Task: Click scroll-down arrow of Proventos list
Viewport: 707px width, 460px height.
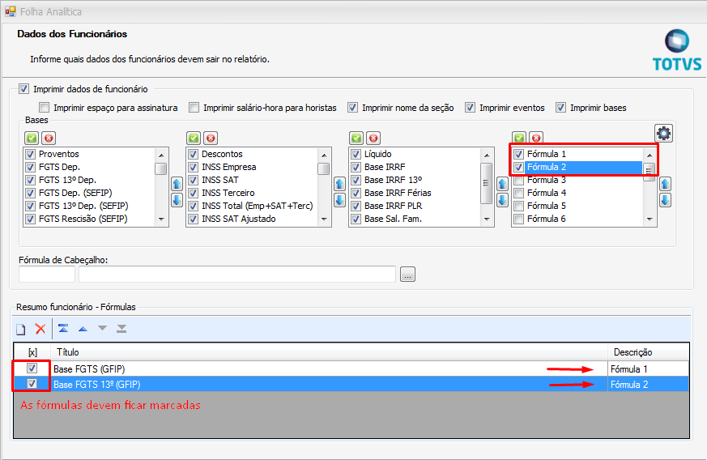Action: click(161, 219)
